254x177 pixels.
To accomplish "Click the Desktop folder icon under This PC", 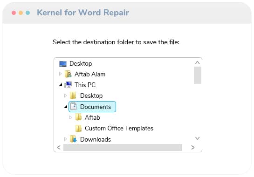I will pyautogui.click(x=73, y=95).
